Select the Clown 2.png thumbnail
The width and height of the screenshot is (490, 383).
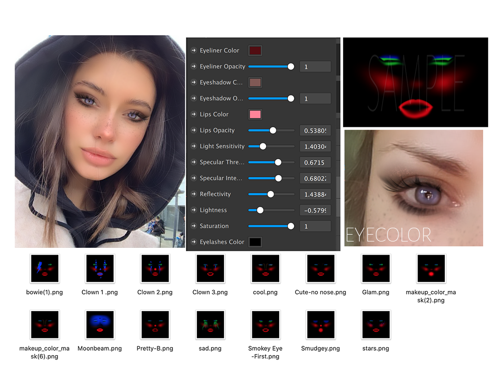(x=155, y=268)
